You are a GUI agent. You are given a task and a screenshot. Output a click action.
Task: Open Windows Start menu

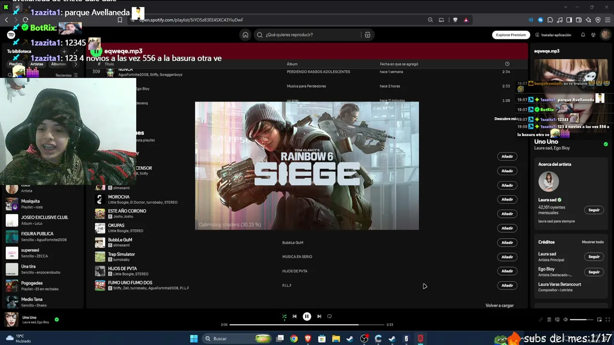pyautogui.click(x=194, y=339)
